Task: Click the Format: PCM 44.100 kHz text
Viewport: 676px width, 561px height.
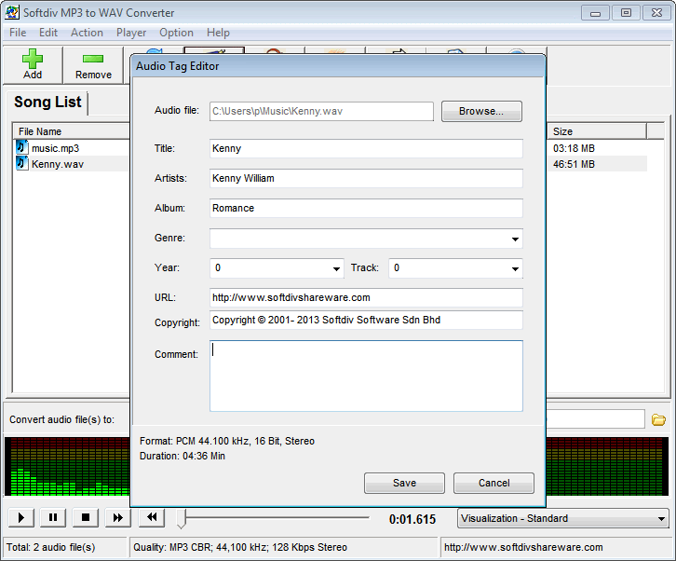Action: [x=227, y=441]
